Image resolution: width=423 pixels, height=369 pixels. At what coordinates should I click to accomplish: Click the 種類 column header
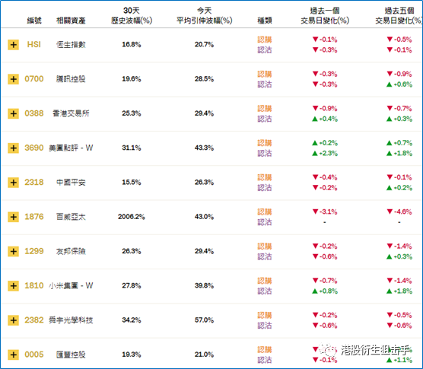click(265, 21)
